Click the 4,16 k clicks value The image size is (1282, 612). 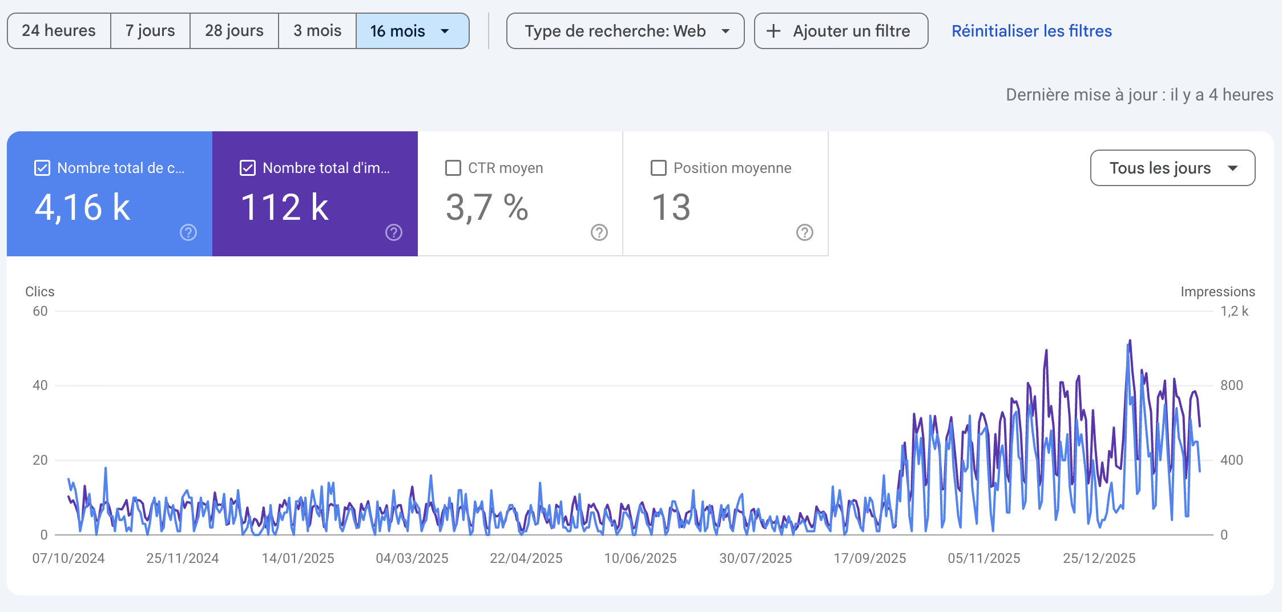tap(83, 207)
